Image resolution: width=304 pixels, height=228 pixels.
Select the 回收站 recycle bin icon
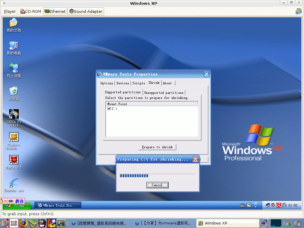[x=14, y=94]
